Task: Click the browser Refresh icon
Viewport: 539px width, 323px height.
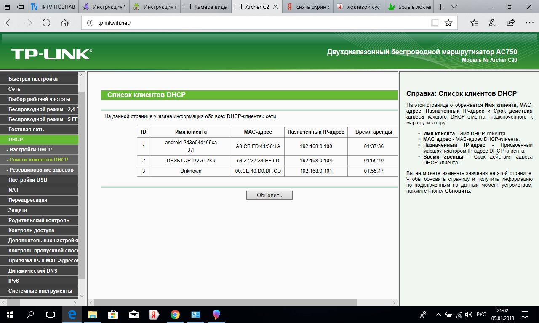Action: click(x=46, y=23)
